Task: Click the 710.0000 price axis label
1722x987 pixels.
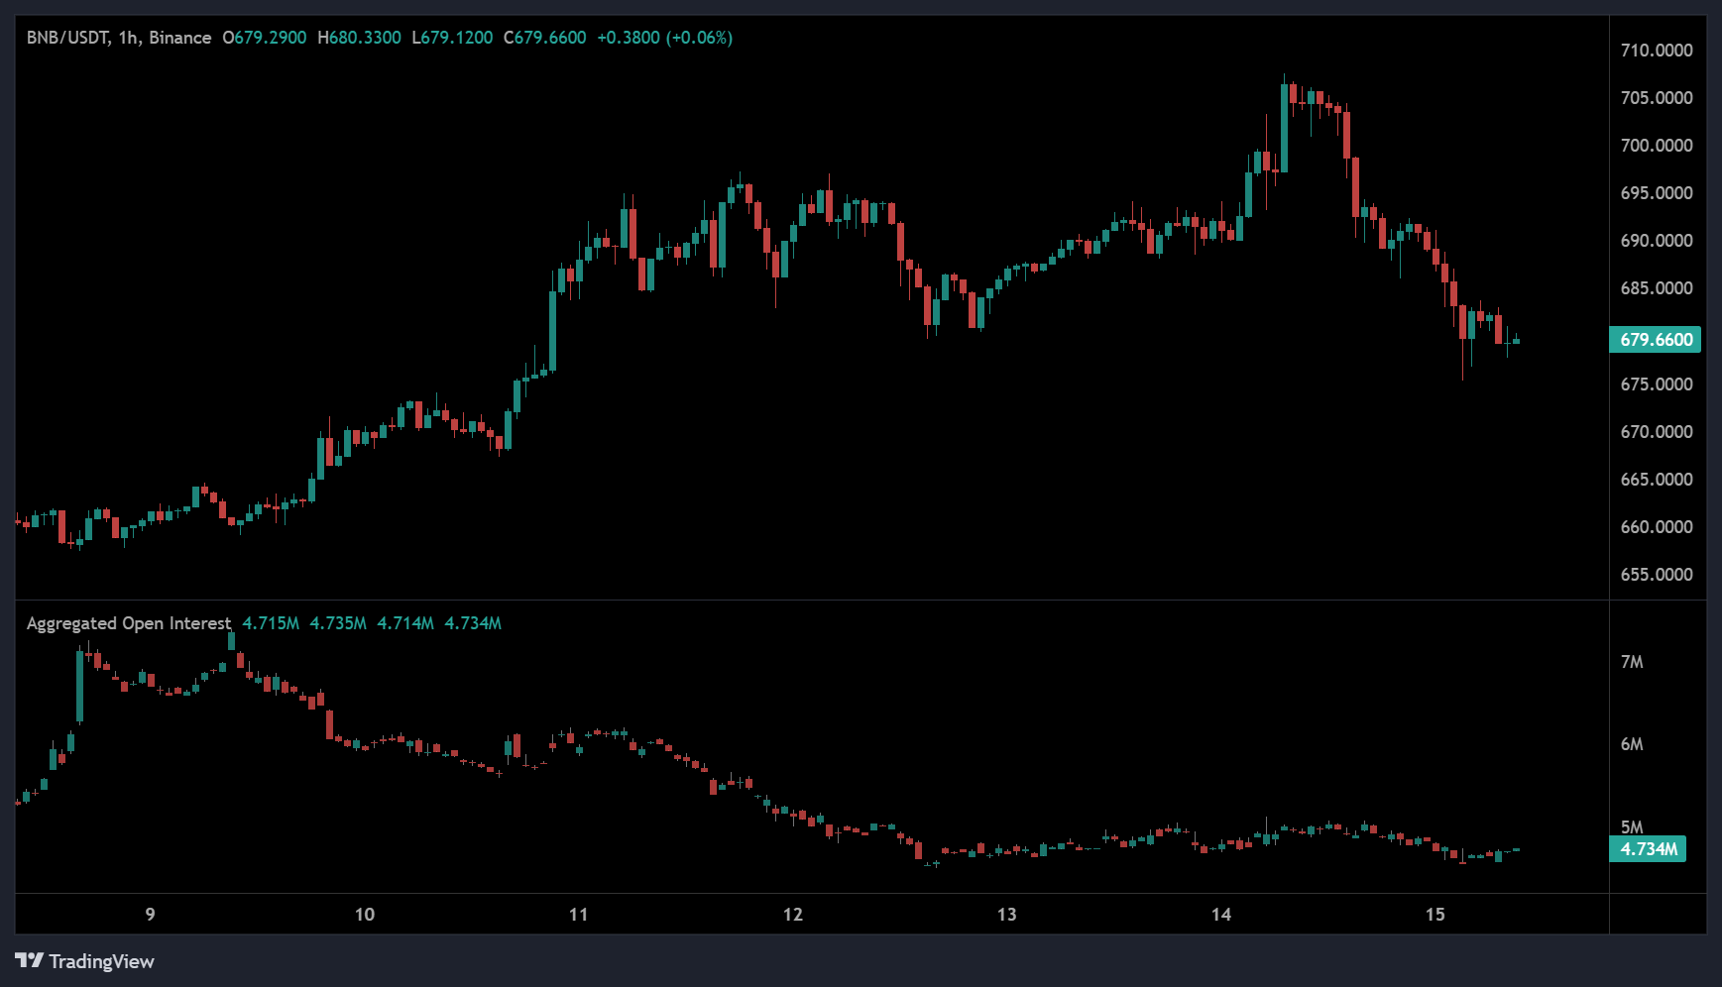Action: tap(1656, 51)
